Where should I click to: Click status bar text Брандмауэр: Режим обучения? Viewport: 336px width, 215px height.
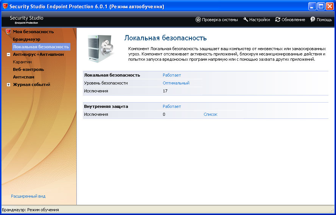point(30,210)
